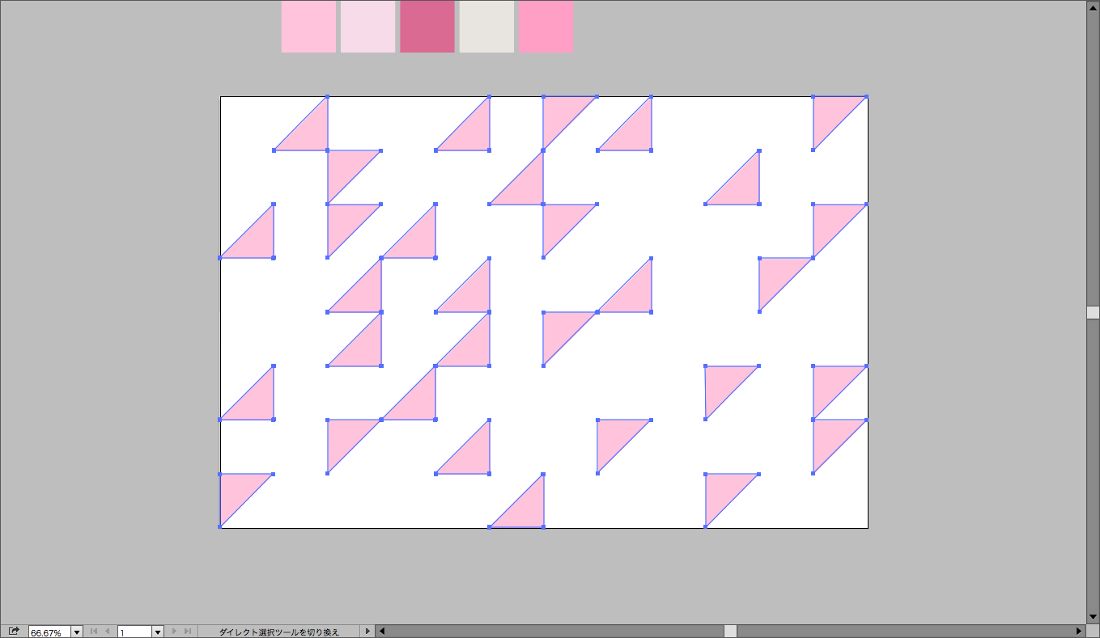This screenshot has width=1100, height=638.
Task: Go to first artboard navigation arrow
Action: point(94,631)
